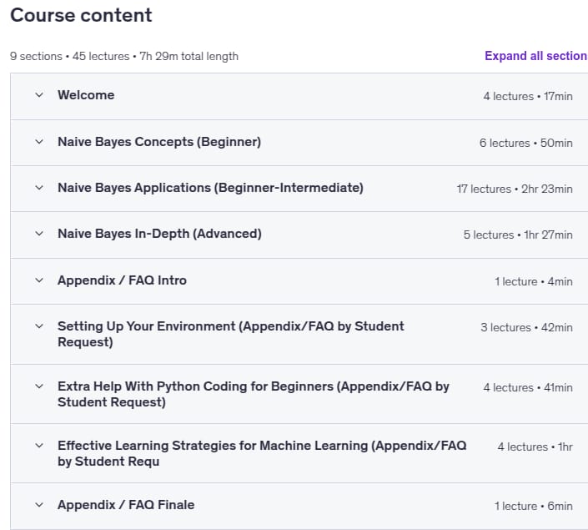Select Appendix / FAQ Intro title

(x=122, y=280)
